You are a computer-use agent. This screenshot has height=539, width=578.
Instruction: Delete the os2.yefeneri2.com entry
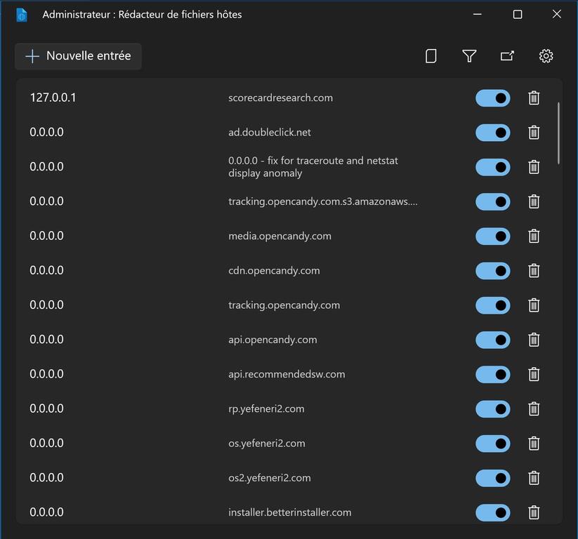[x=534, y=478]
